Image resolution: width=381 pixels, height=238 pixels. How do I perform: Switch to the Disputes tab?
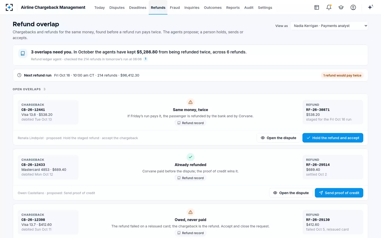pyautogui.click(x=117, y=8)
